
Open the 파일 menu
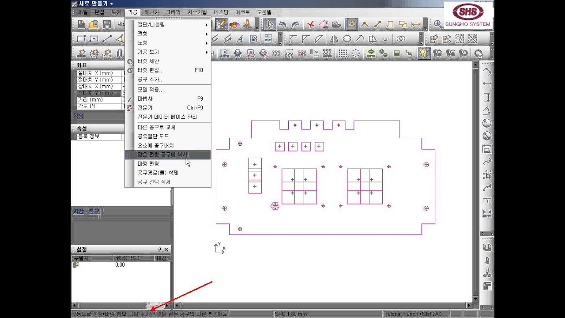click(83, 12)
